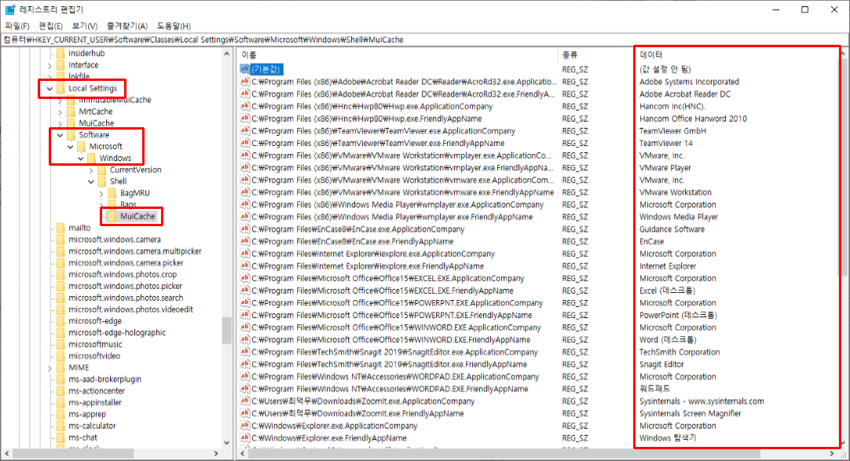Select the CurrentVersion folder icon
This screenshot has height=461, width=850.
pos(102,170)
